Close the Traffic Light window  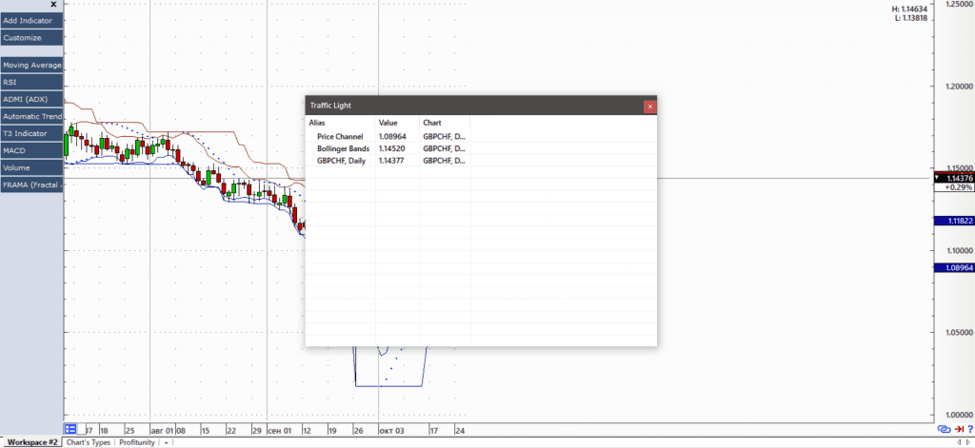click(649, 107)
